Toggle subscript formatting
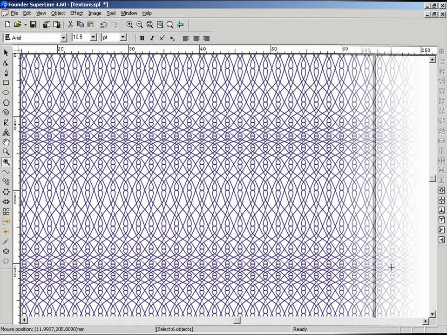The width and height of the screenshot is (447, 335). 172,38
